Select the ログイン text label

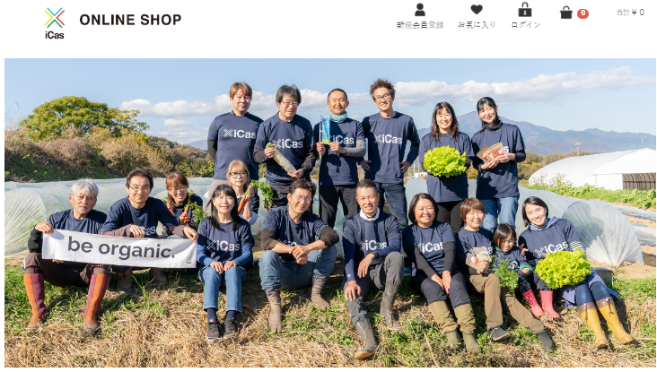coord(525,25)
